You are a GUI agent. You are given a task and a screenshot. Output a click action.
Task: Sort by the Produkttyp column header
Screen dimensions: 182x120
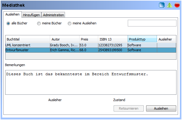point(142,39)
